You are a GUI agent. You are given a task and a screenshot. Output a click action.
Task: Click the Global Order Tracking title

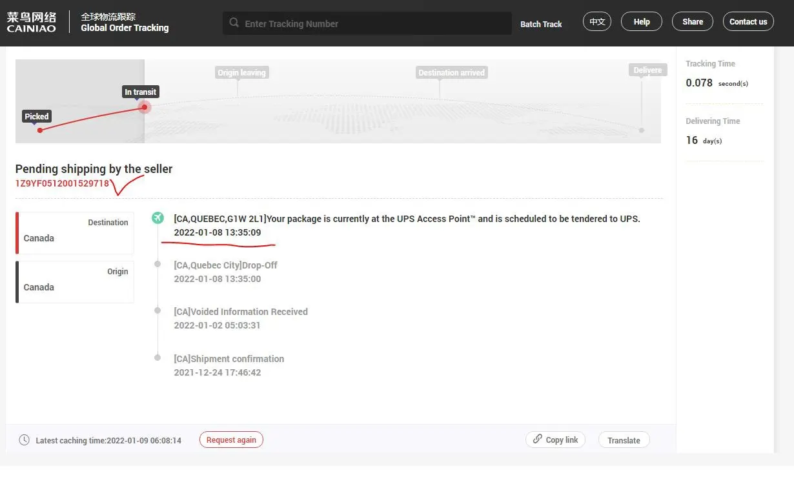click(125, 28)
